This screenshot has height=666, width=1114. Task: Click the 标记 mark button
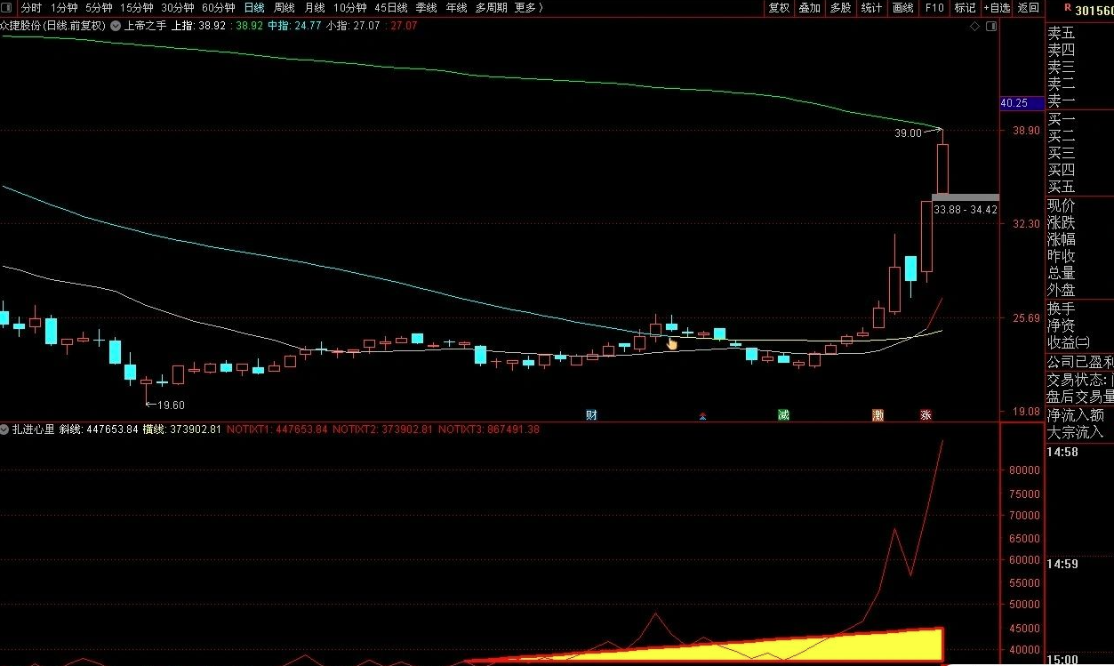[x=965, y=7]
